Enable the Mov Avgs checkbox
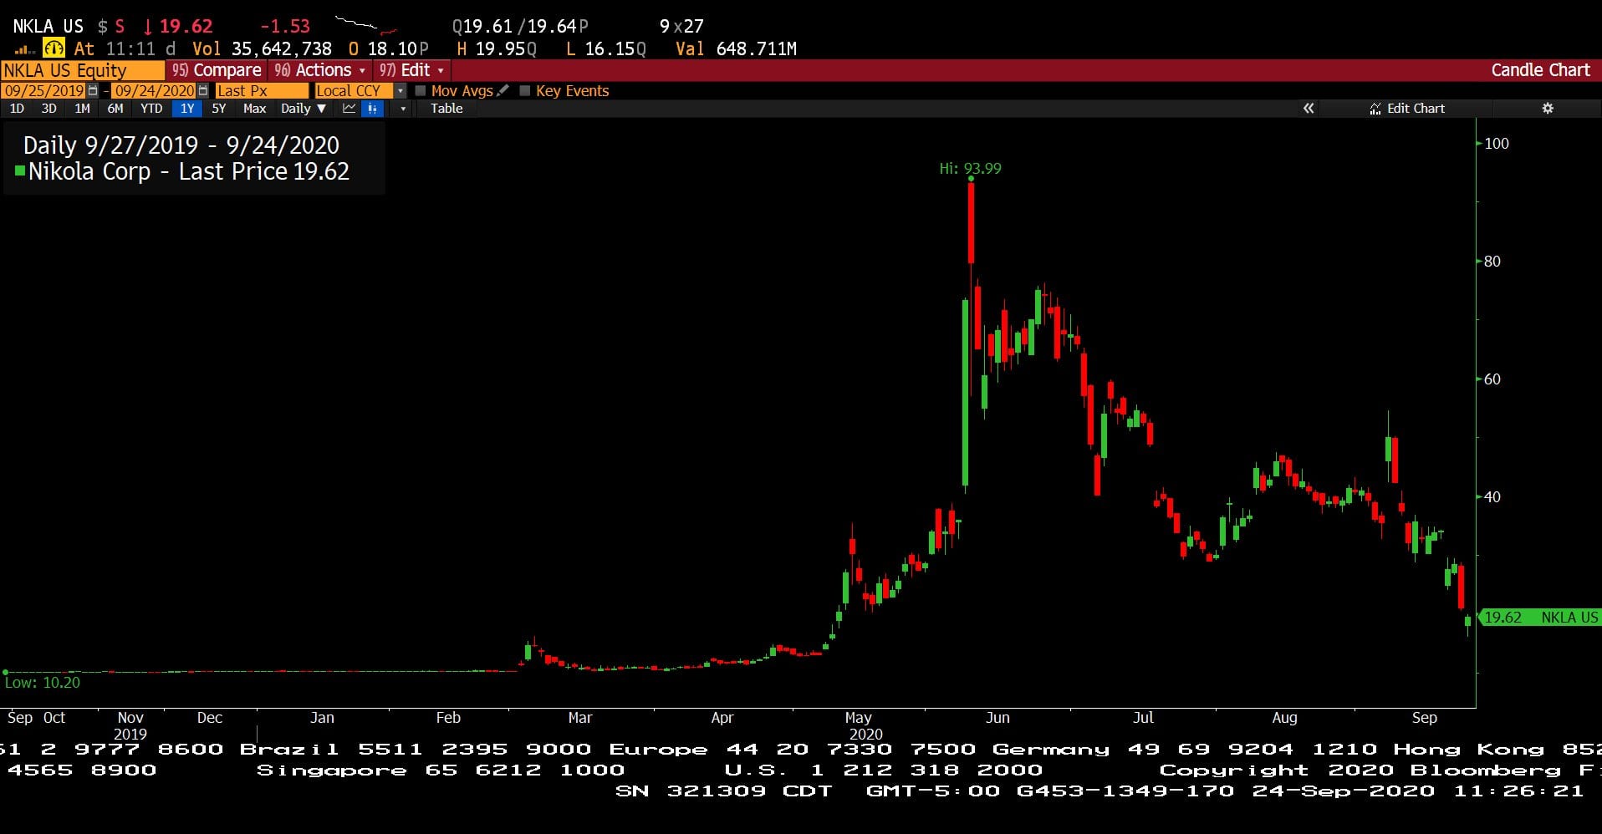1602x834 pixels. 421,90
